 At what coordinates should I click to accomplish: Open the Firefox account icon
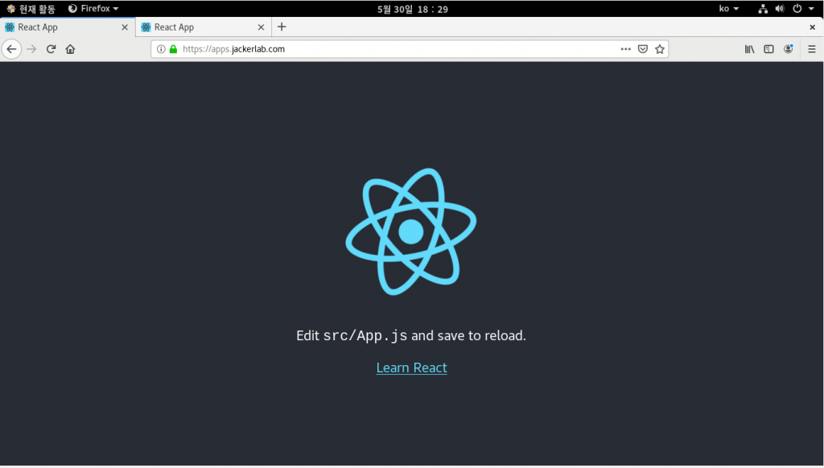789,49
